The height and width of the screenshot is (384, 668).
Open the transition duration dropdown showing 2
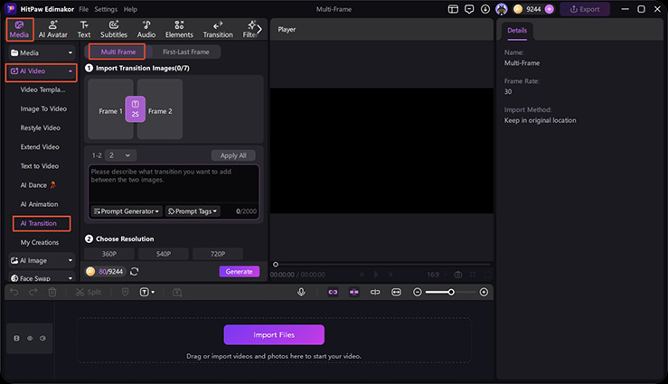pyautogui.click(x=120, y=155)
